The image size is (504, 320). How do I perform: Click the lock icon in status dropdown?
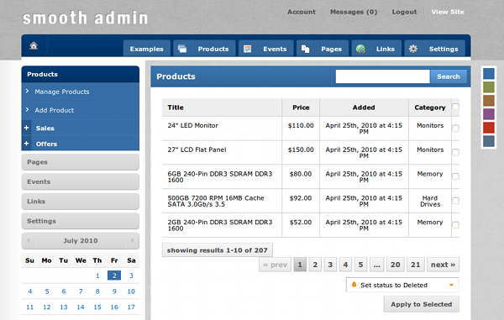(x=354, y=285)
